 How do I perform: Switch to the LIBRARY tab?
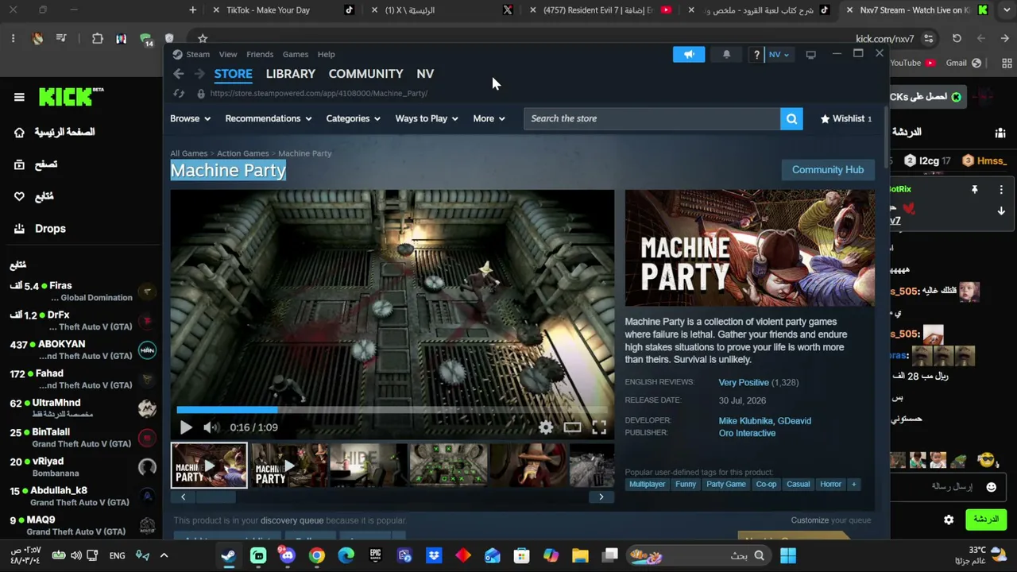click(x=291, y=74)
